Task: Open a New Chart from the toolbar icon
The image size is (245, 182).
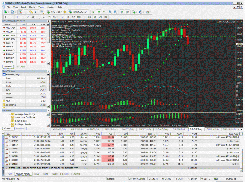Action: [x=5, y=12]
